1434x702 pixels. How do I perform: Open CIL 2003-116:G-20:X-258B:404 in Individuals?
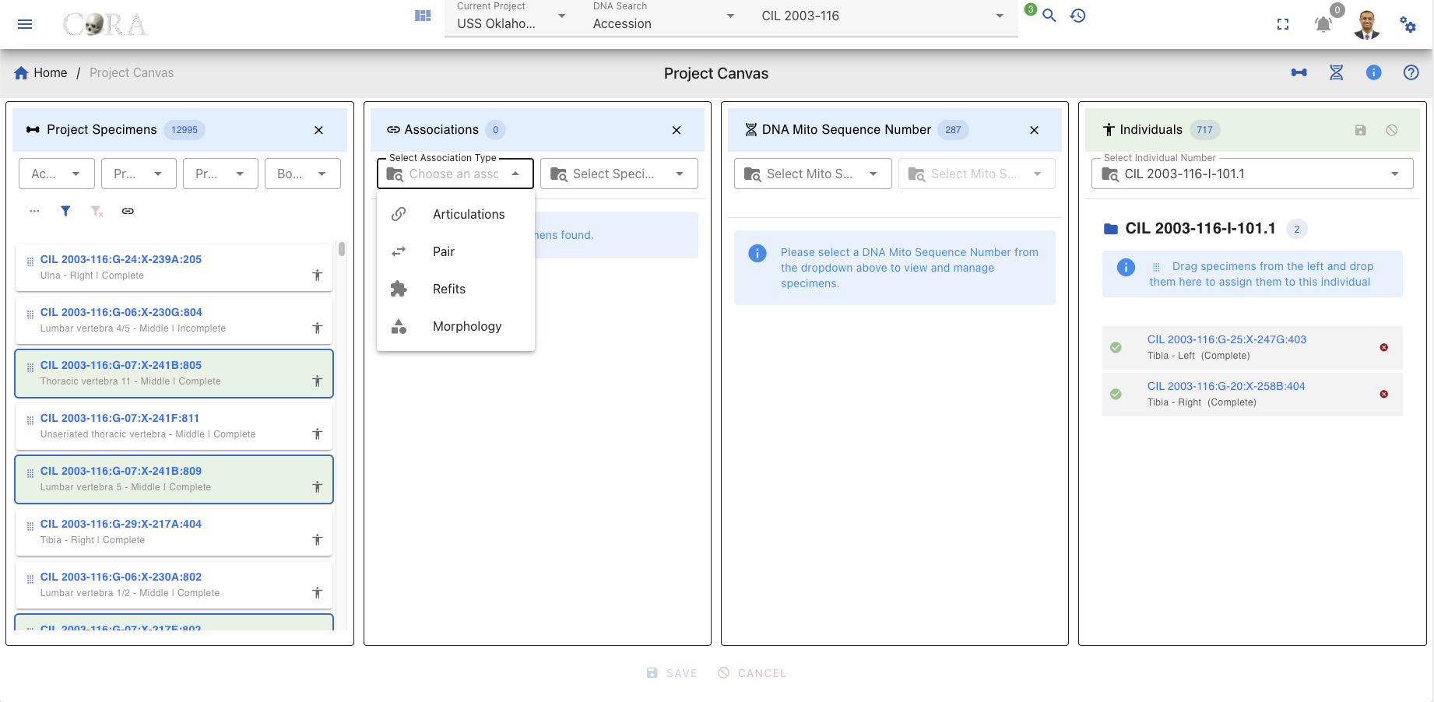(1226, 386)
